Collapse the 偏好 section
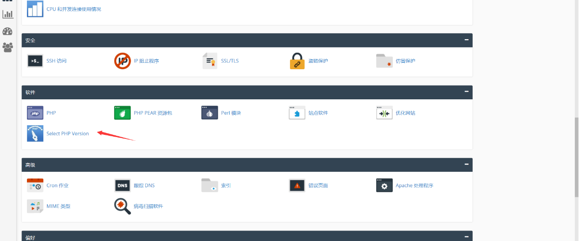Viewport: 579px width, 241px height. click(x=466, y=236)
